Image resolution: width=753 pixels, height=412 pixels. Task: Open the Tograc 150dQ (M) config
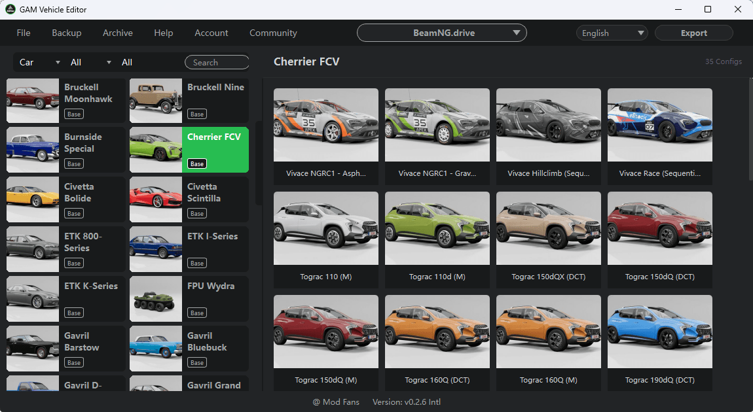coord(326,343)
